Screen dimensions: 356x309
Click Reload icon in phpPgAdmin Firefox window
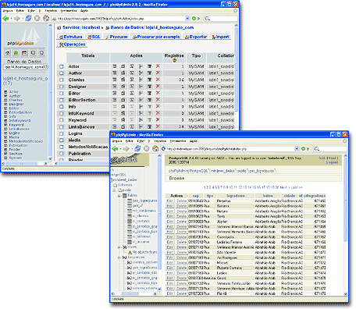pyautogui.click(x=137, y=148)
